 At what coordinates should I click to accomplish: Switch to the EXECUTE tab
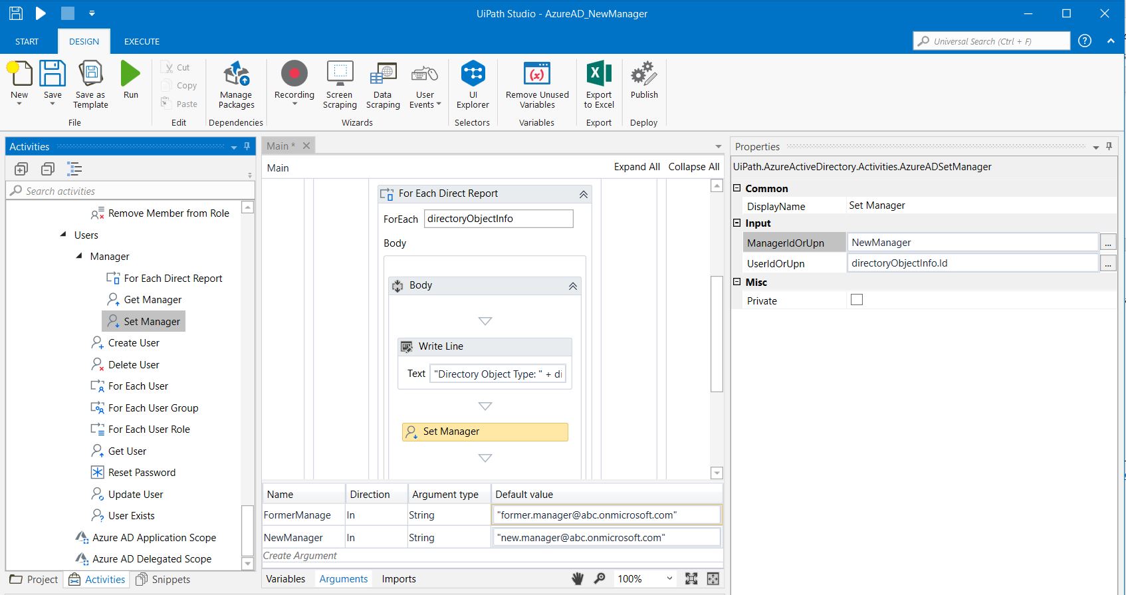pyautogui.click(x=142, y=41)
